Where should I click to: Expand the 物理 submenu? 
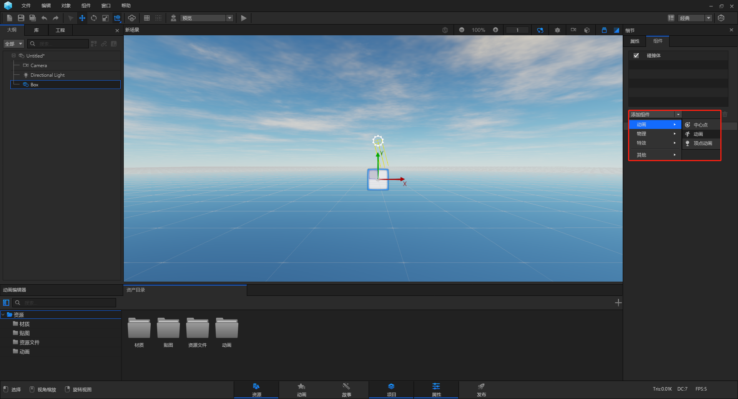pyautogui.click(x=655, y=134)
